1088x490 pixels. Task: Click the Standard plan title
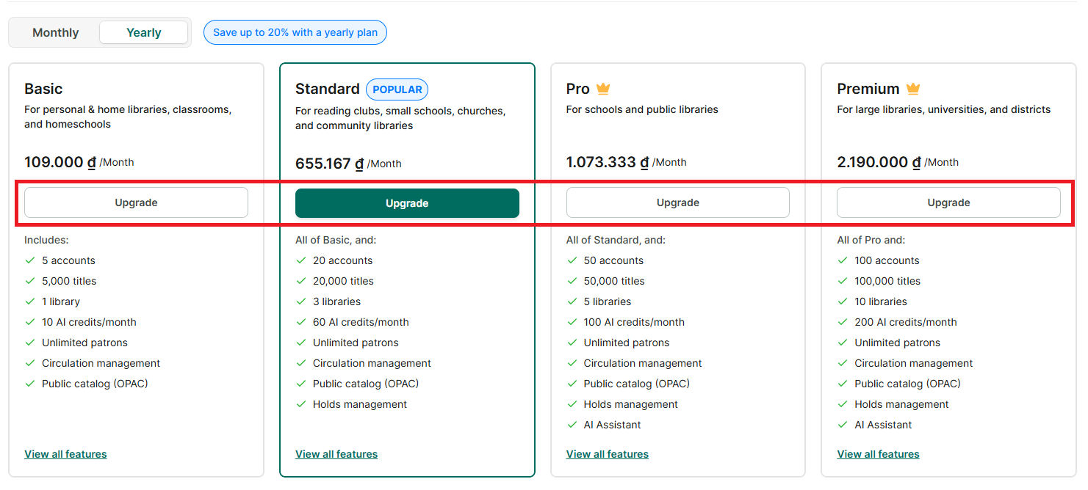(328, 89)
